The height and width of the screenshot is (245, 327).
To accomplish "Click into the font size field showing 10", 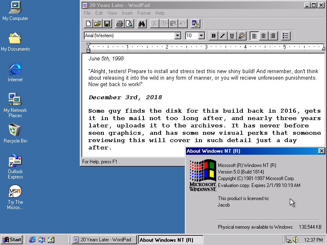I will 192,36.
